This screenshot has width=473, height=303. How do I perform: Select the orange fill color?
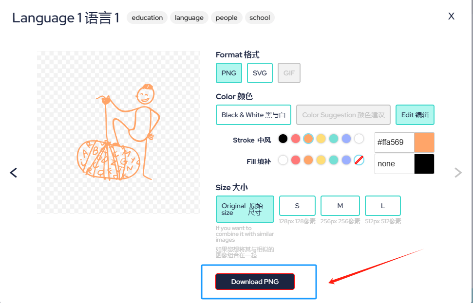point(308,160)
